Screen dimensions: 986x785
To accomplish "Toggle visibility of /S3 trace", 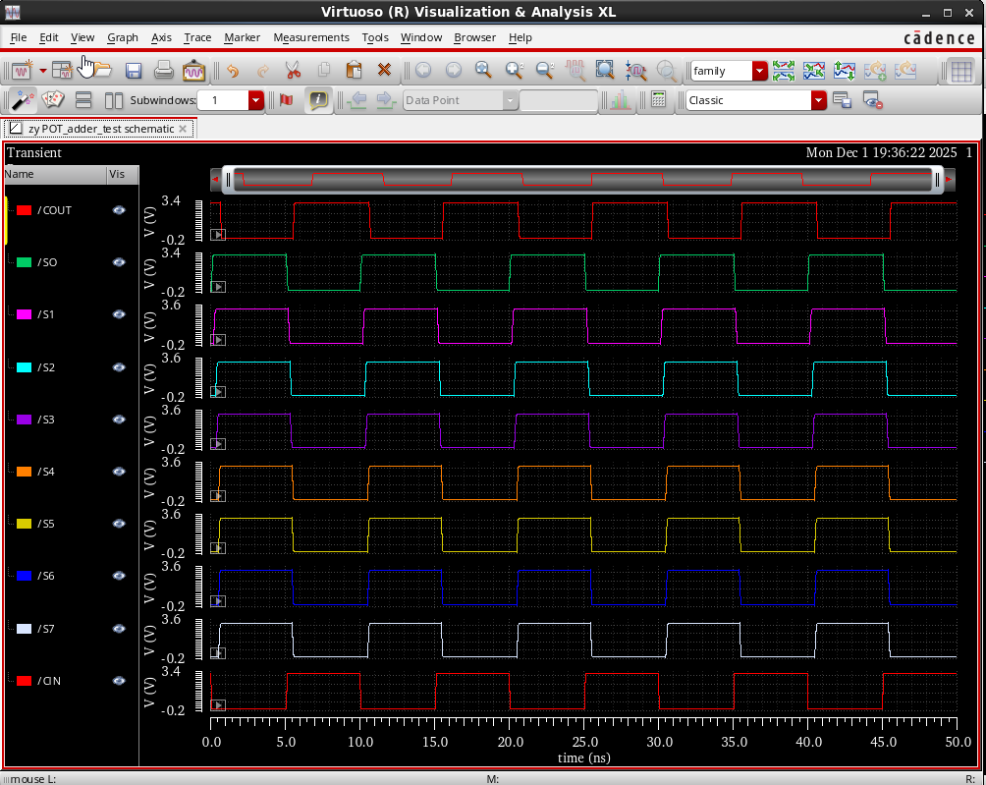I will pyautogui.click(x=119, y=420).
